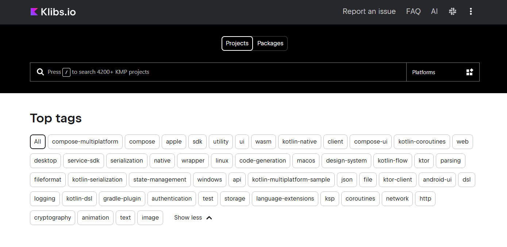The width and height of the screenshot is (507, 247).
Task: Select the ktor-client tag
Action: (398, 180)
